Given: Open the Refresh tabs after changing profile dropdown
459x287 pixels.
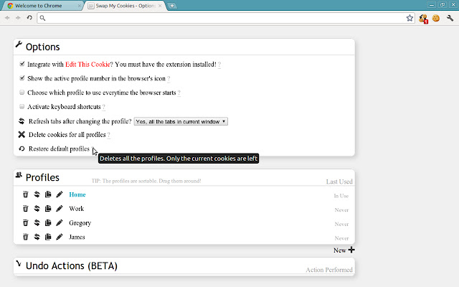Looking at the screenshot, I should [x=181, y=121].
